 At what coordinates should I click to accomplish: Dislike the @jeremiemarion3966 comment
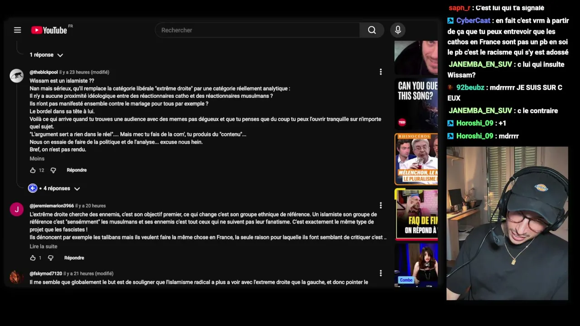click(x=50, y=258)
